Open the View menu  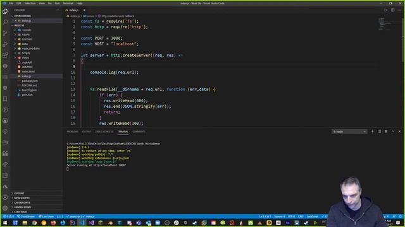42,3
